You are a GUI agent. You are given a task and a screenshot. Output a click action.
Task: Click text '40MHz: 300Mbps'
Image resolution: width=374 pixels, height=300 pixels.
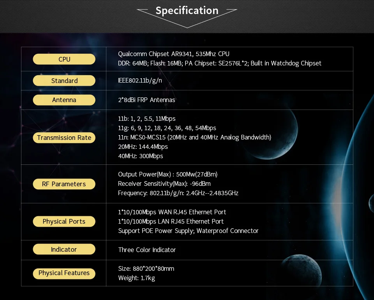point(141,156)
